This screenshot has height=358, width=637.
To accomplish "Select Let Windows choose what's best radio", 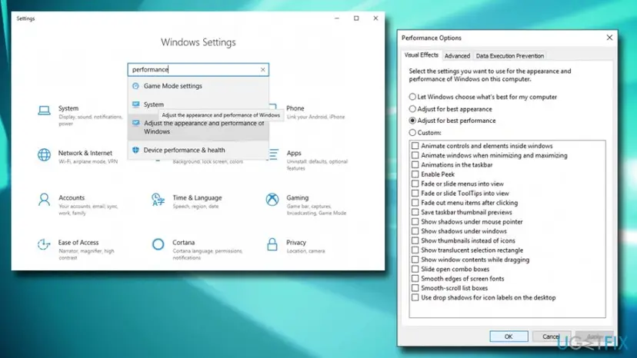I will coord(412,97).
